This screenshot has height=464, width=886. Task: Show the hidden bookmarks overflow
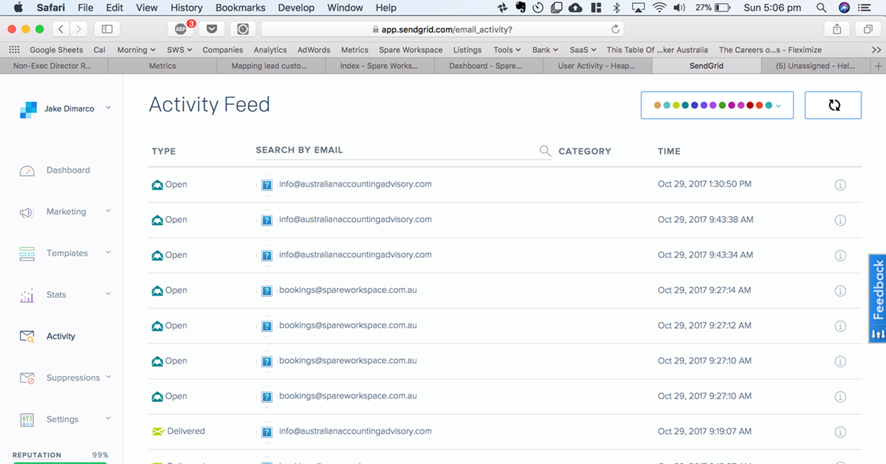point(876,50)
